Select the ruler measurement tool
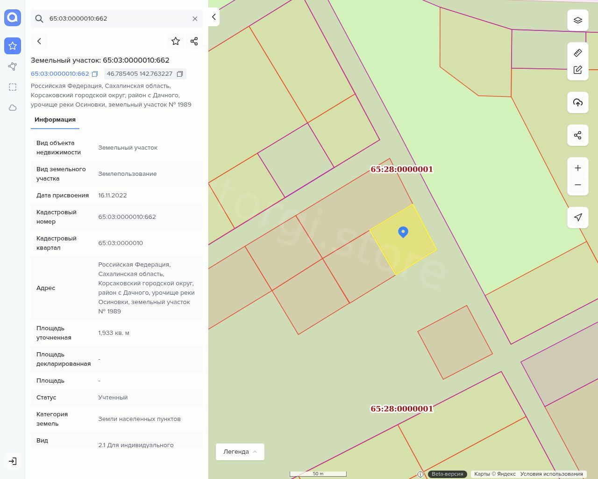Image resolution: width=598 pixels, height=479 pixels. pos(577,53)
